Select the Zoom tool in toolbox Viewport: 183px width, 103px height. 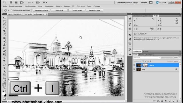[x=5, y=88]
